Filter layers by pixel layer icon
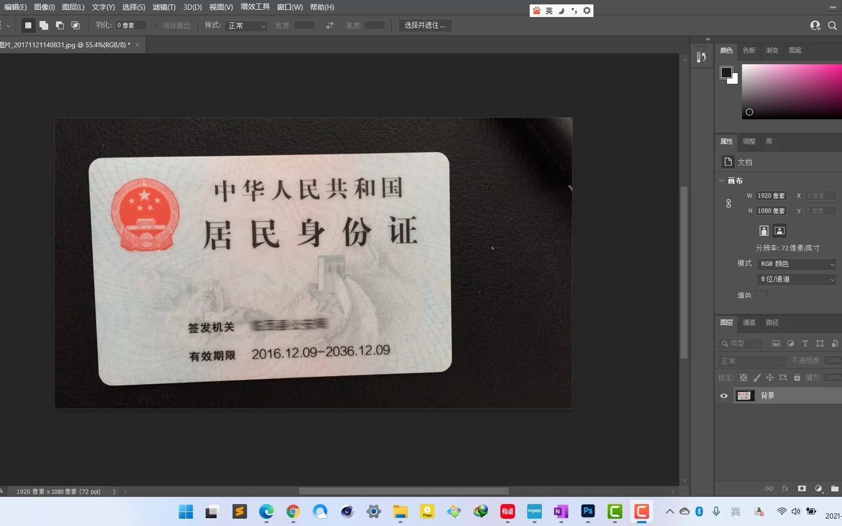 pos(776,343)
